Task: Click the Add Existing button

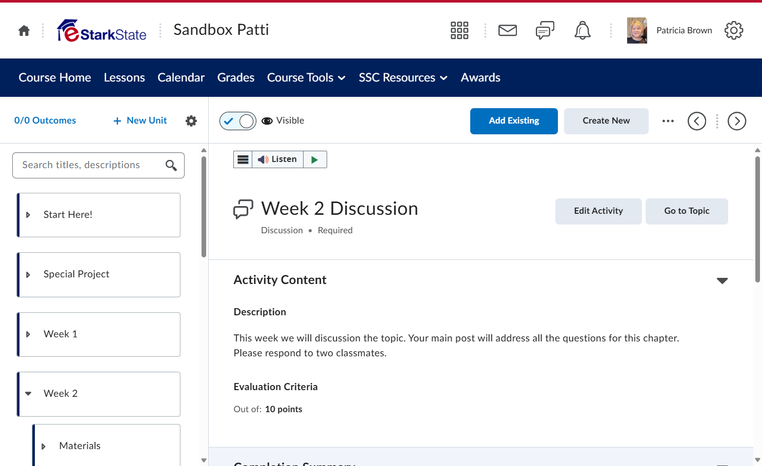Action: click(x=514, y=121)
